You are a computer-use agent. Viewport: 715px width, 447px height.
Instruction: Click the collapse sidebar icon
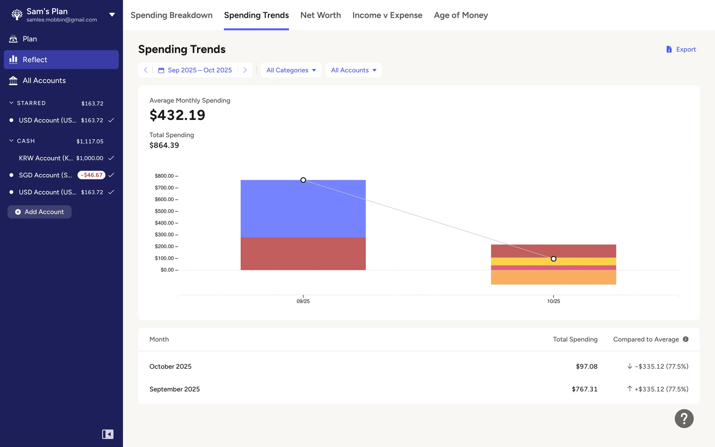108,434
